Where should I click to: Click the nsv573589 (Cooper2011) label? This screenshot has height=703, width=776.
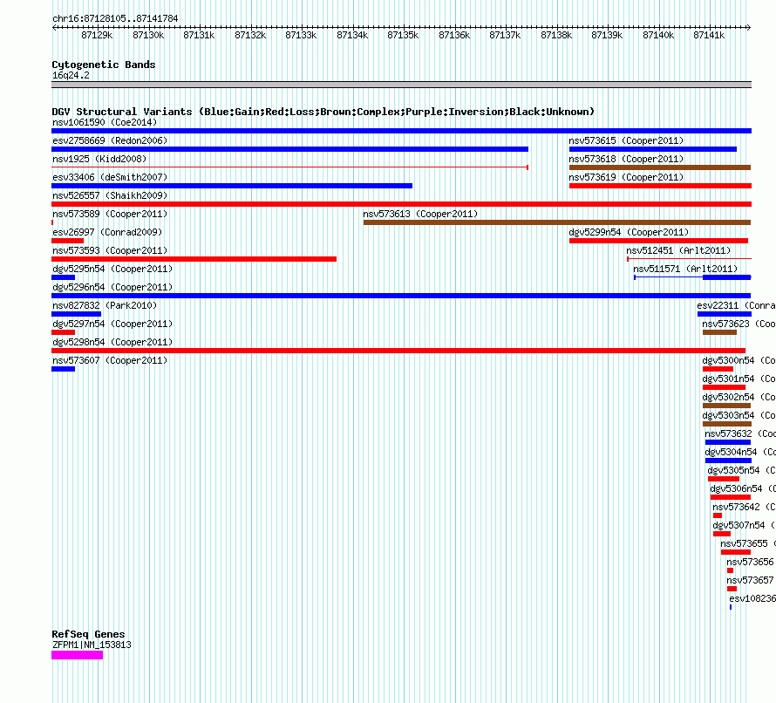(110, 214)
